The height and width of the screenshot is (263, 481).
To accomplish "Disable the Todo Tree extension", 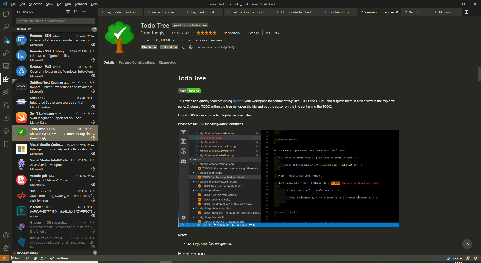I will point(147,47).
